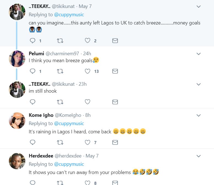Open the dropdown caret on Herdexdee's tweet

point(199,156)
